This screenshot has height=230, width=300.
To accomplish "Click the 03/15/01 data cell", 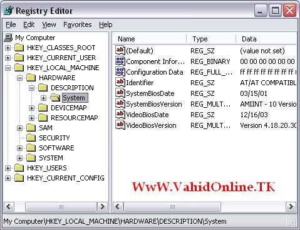I will (x=254, y=93).
